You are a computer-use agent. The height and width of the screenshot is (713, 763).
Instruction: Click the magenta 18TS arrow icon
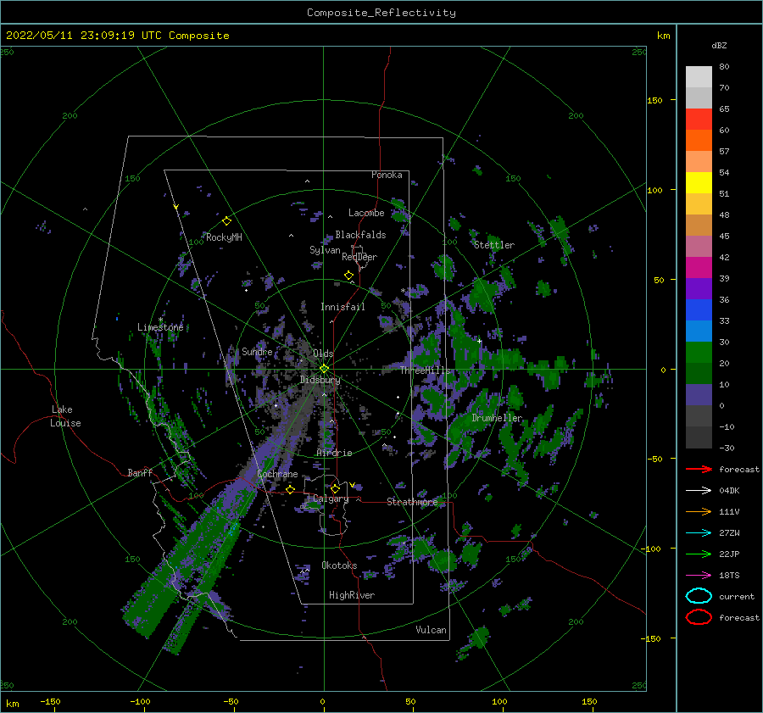point(699,576)
